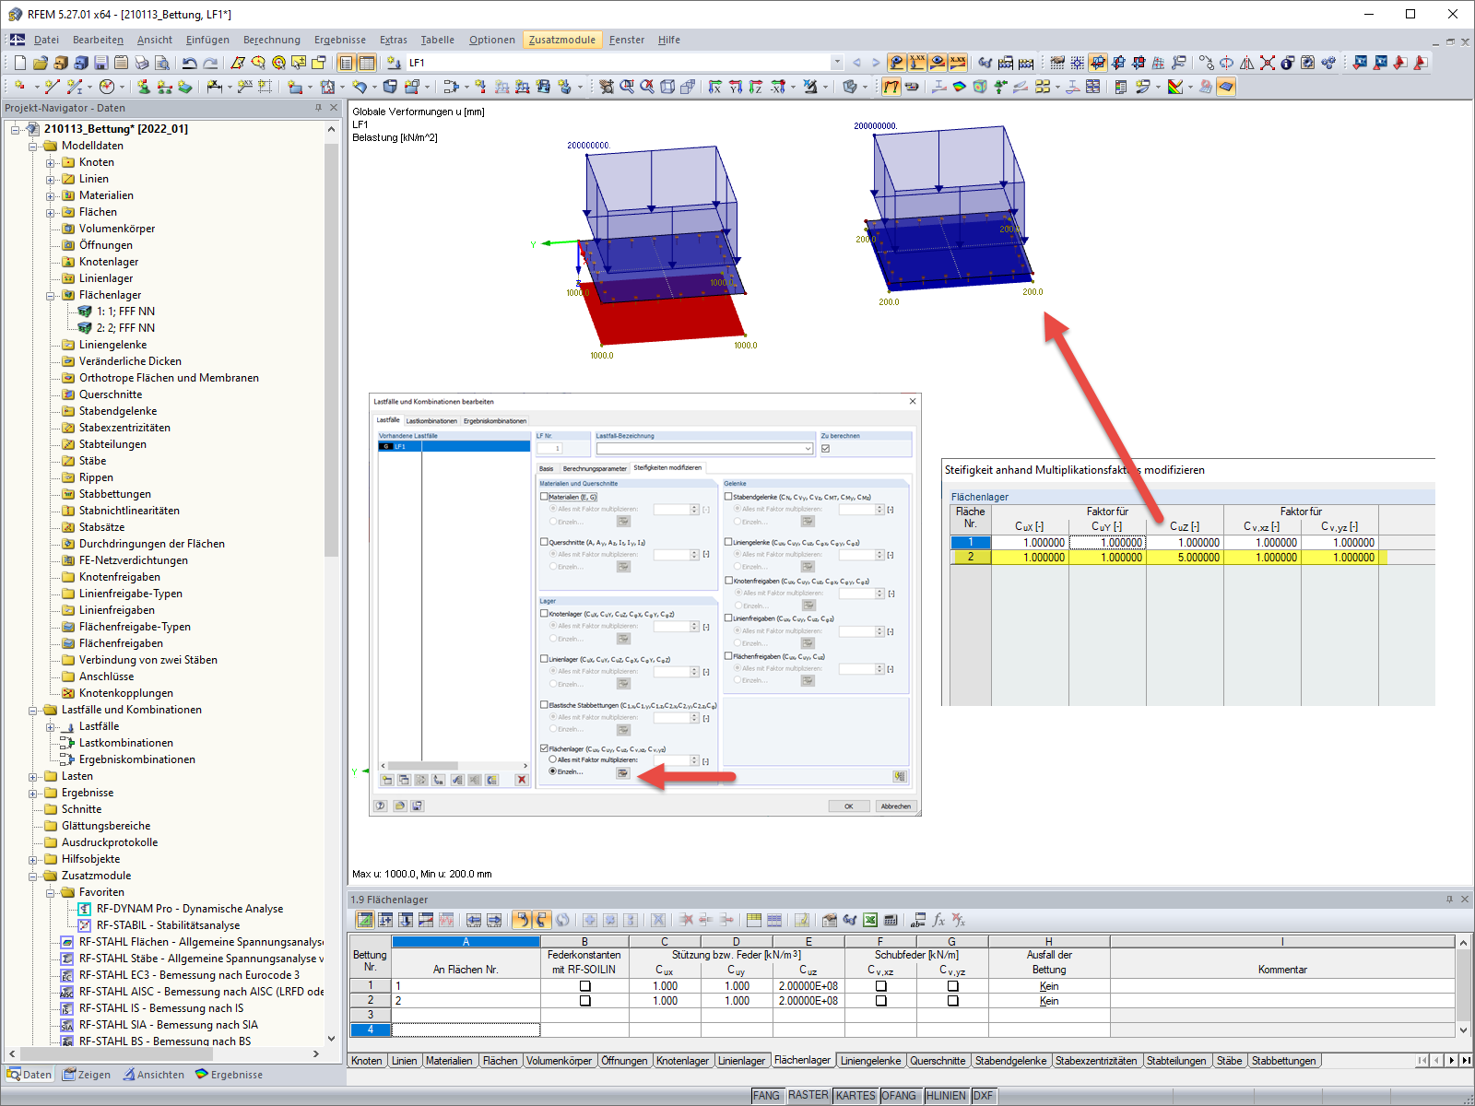Expand the Lasten tree node

(x=33, y=776)
